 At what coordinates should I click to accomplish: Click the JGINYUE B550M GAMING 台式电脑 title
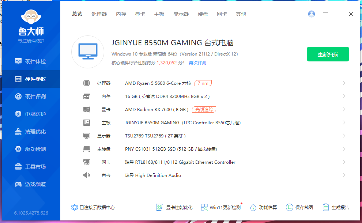(x=173, y=43)
